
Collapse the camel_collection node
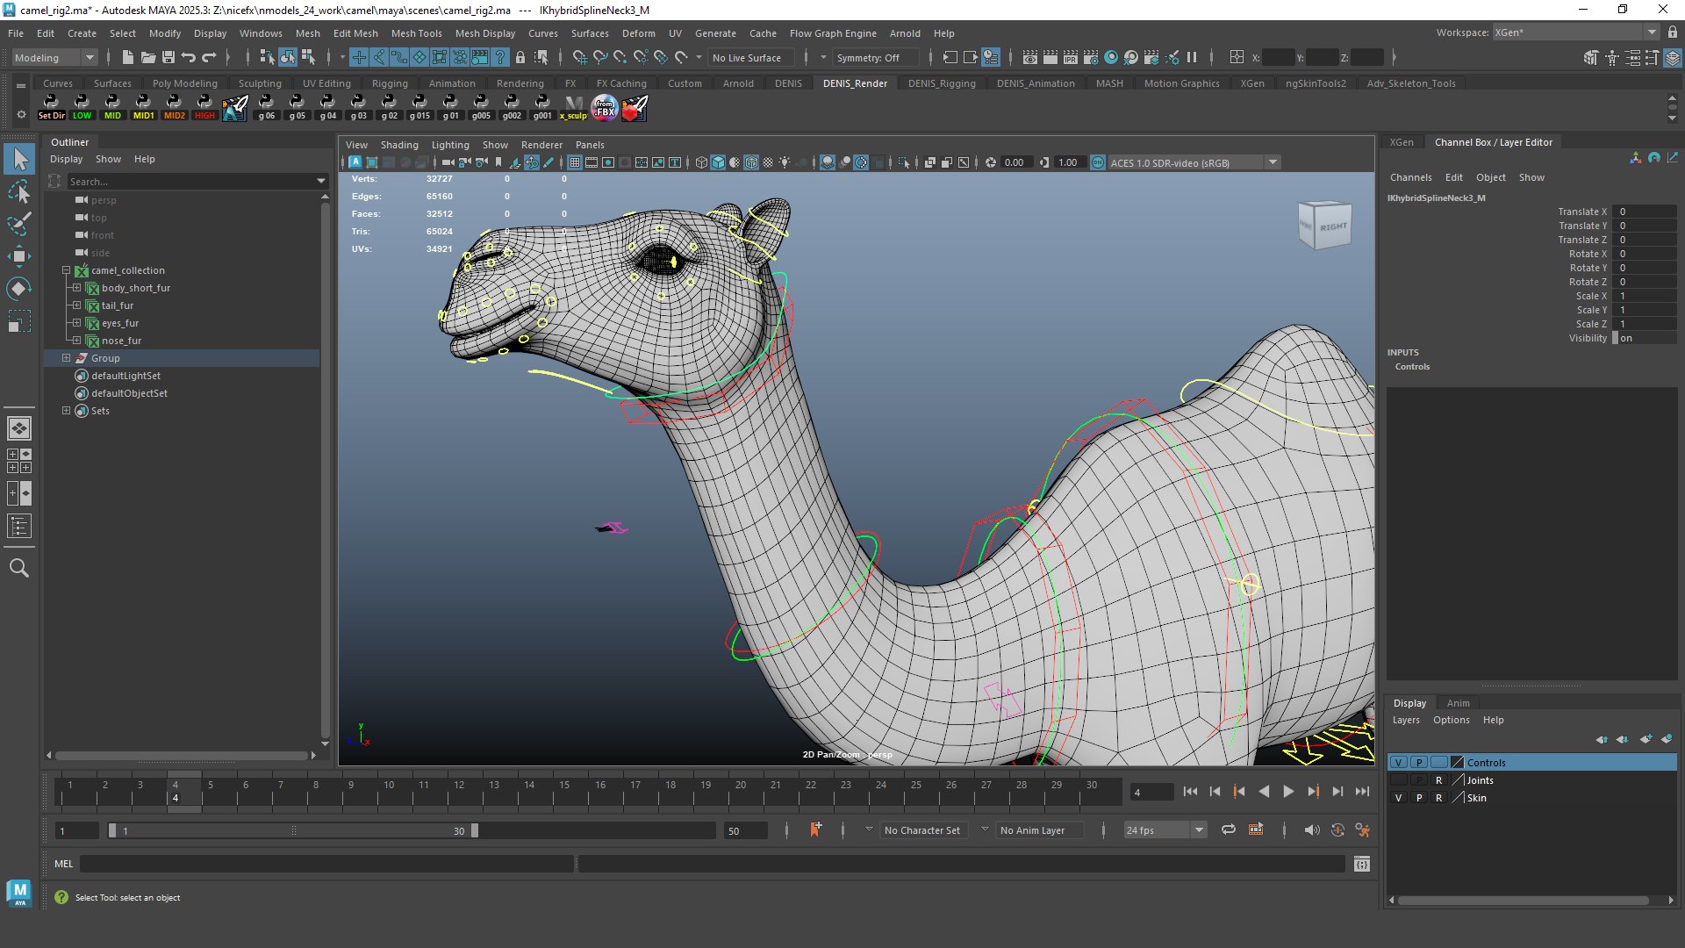pos(66,270)
